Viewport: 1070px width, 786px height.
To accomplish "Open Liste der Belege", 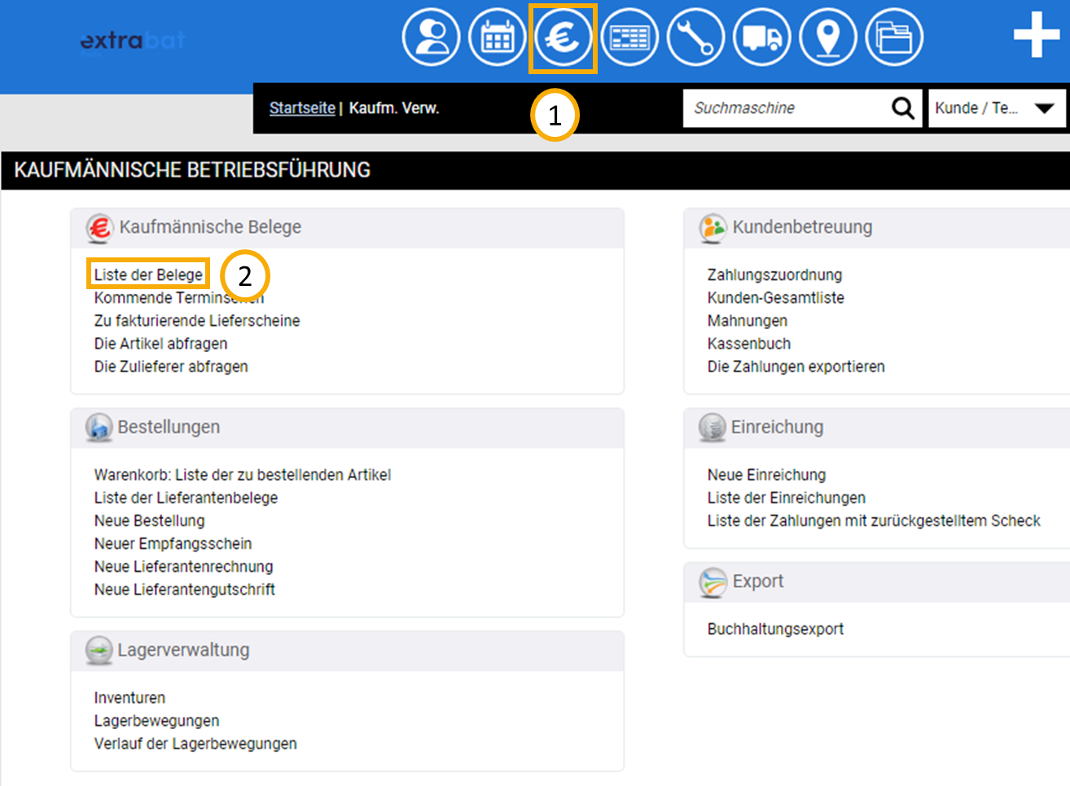I will tap(148, 274).
